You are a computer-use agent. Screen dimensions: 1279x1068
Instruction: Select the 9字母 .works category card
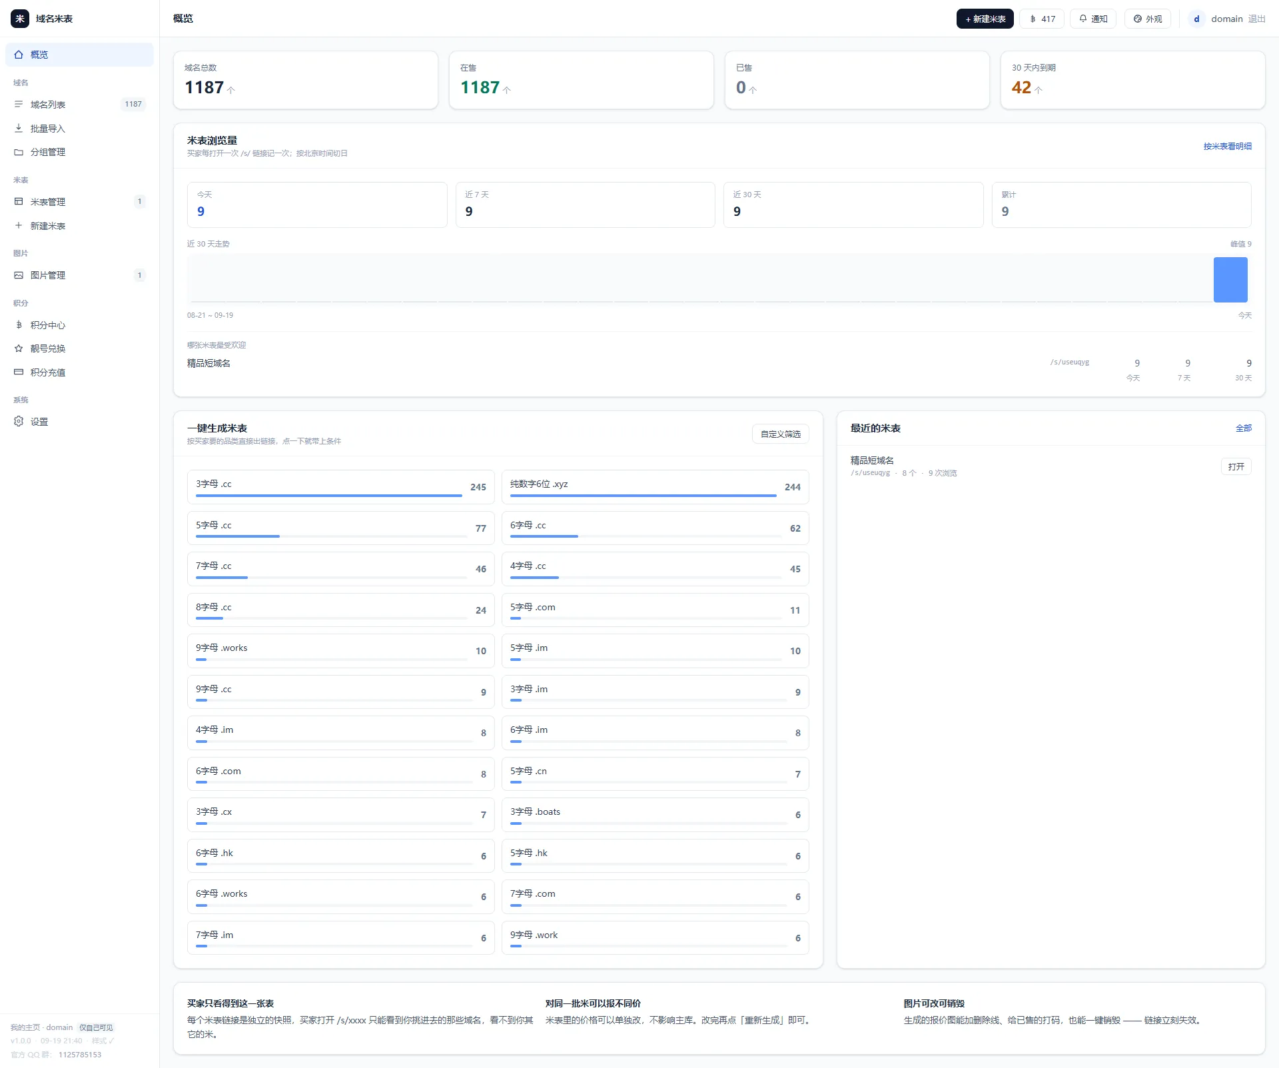(x=341, y=651)
